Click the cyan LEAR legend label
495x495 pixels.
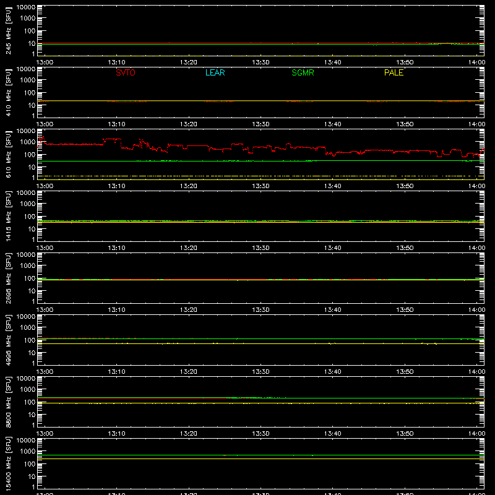click(215, 72)
